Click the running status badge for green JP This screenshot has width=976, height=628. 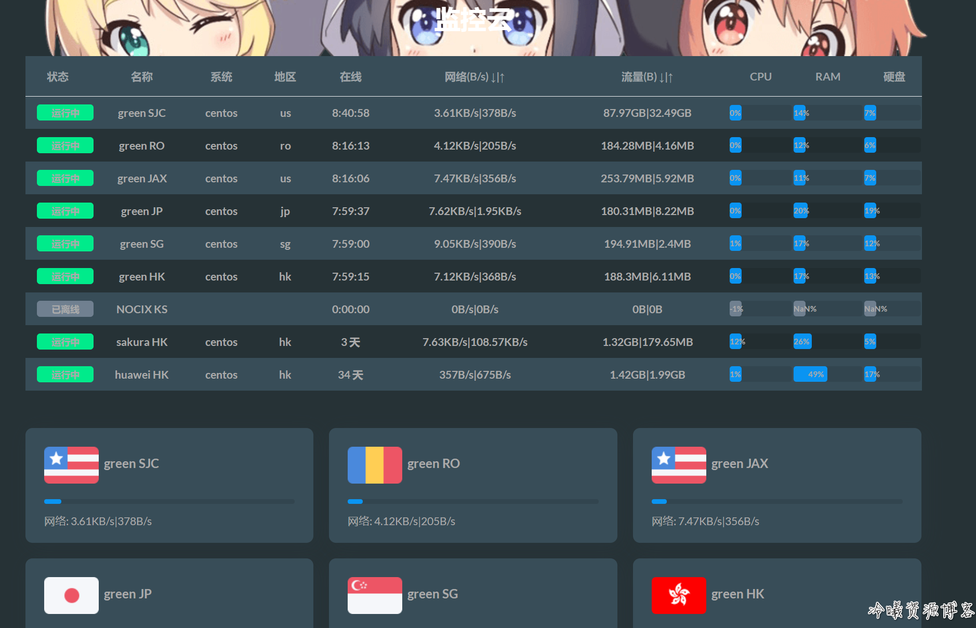pyautogui.click(x=65, y=211)
